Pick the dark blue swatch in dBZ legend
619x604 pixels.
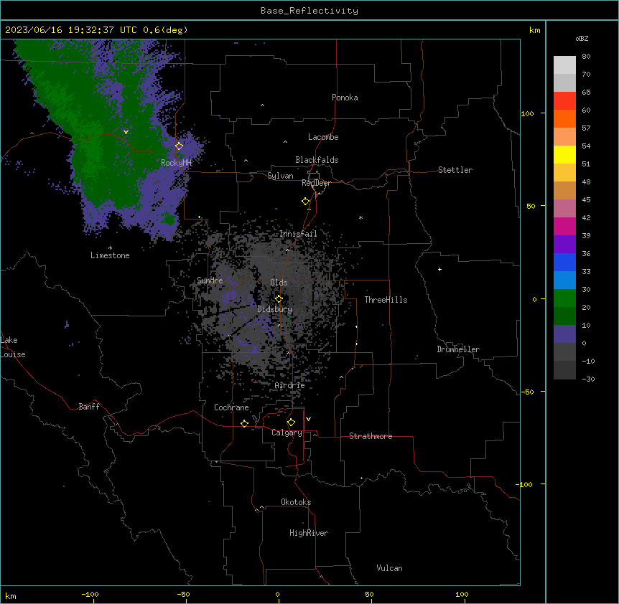[564, 262]
